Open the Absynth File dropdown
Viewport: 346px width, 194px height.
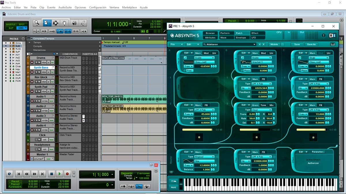(176, 44)
